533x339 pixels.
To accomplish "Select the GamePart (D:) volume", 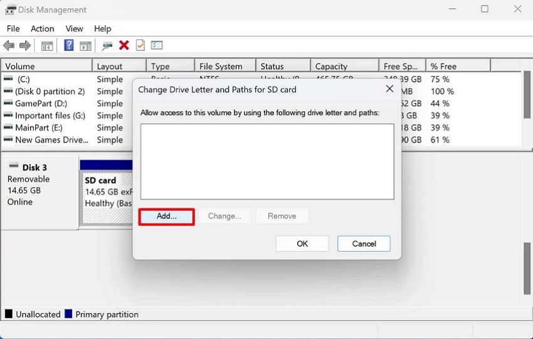I will [x=41, y=104].
